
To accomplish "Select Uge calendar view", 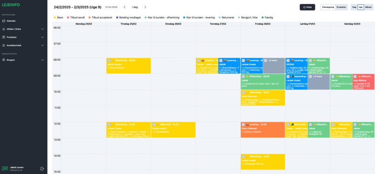I will tap(361, 7).
